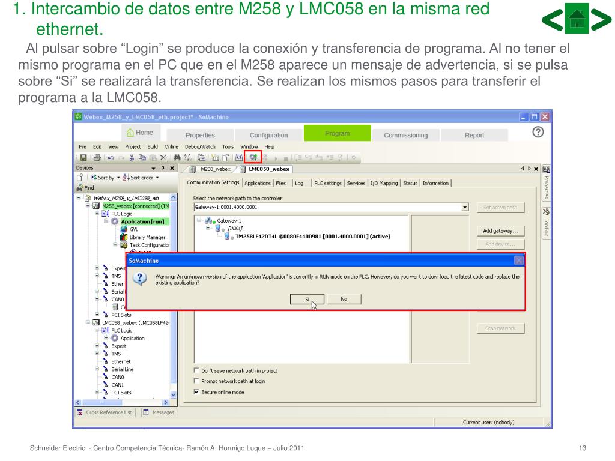Screen dimensions: 615x461
Task: Click the Report ribbon tab
Action: click(474, 135)
